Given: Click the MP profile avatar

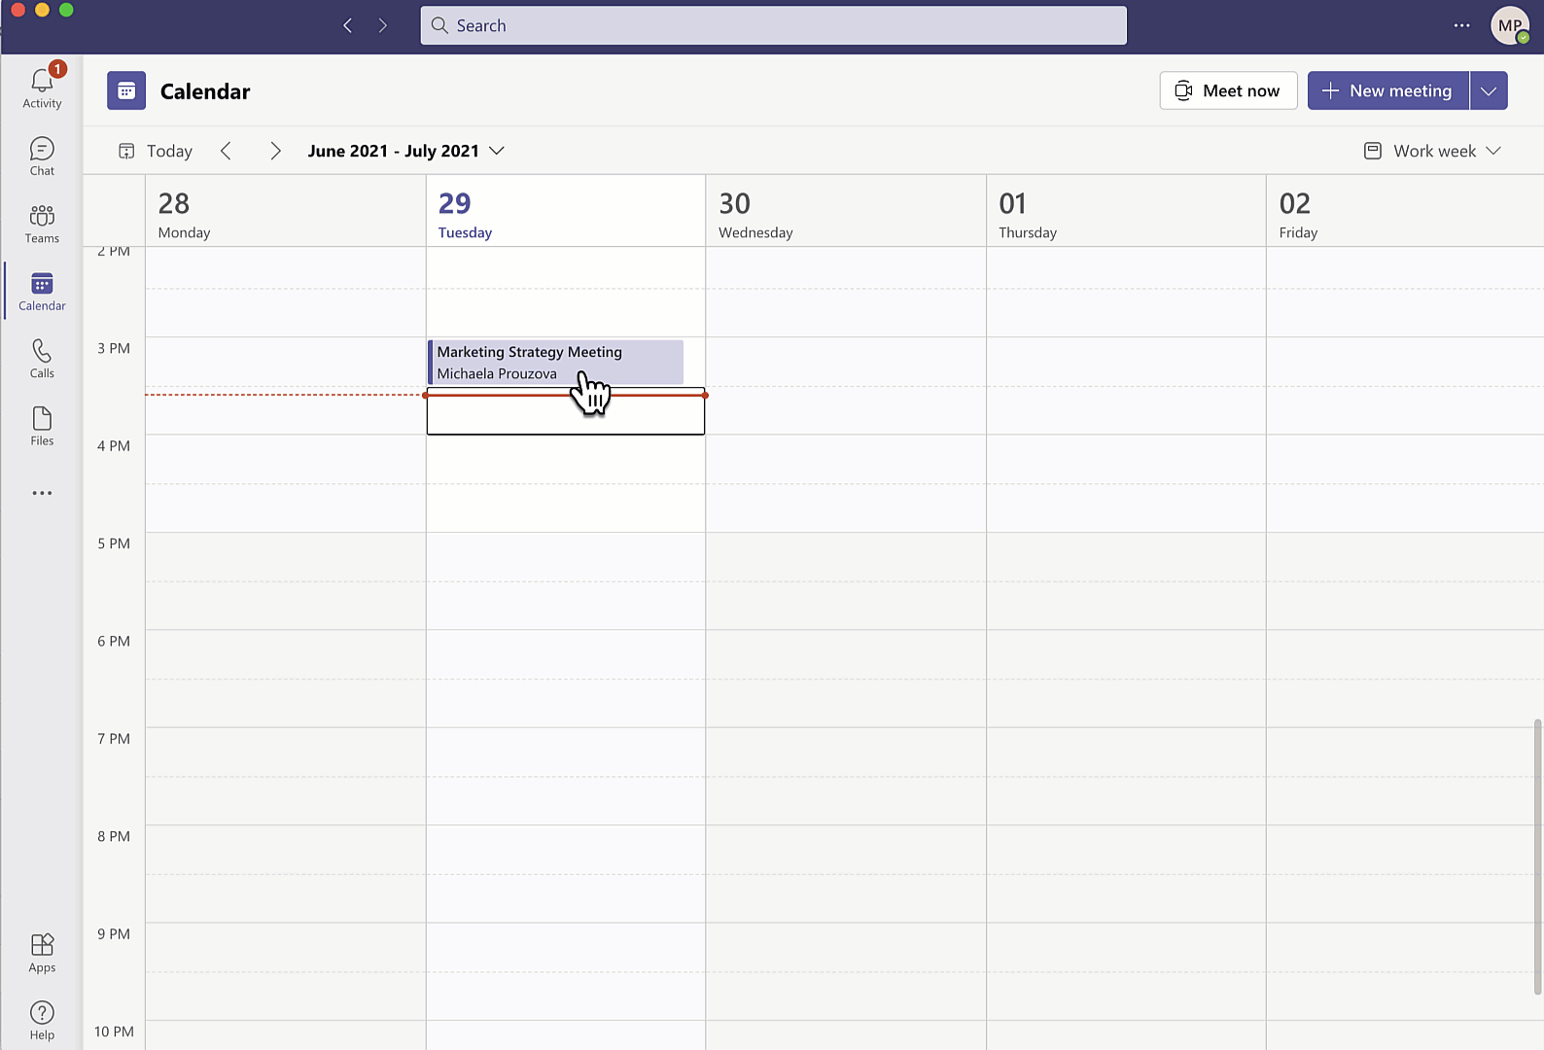Looking at the screenshot, I should click(1509, 26).
